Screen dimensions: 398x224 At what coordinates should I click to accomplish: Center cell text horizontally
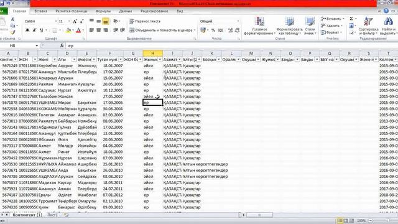pyautogui.click(x=98, y=30)
